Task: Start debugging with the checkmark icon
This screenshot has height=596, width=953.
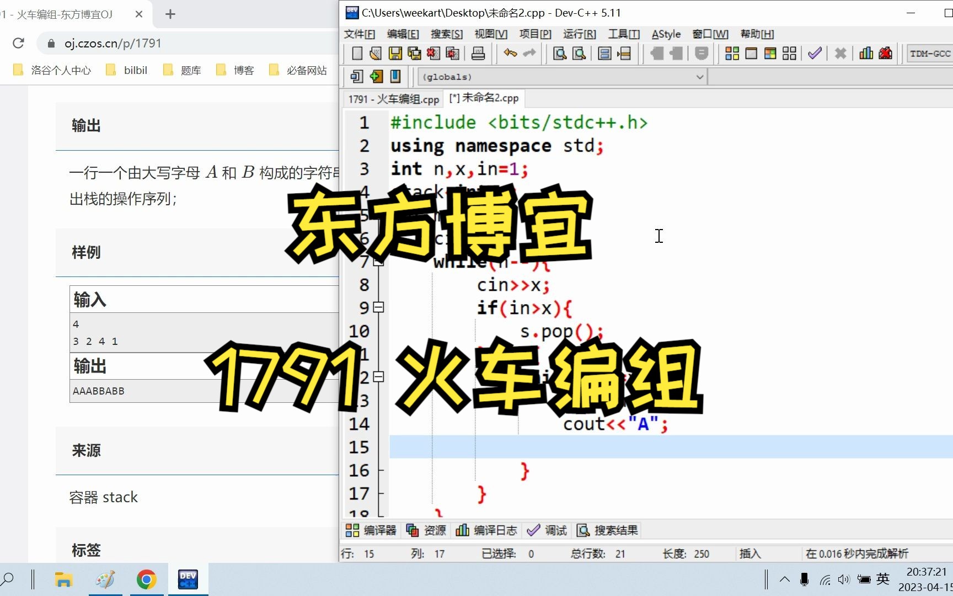Action: (x=815, y=54)
